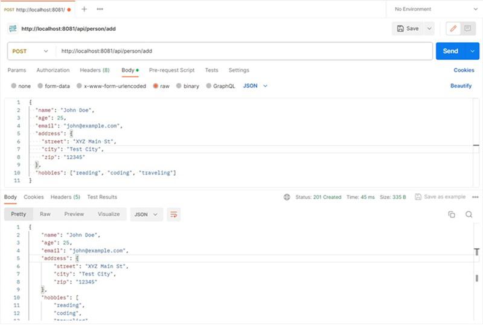
Task: Open a new tab with plus icon
Action: point(85,9)
